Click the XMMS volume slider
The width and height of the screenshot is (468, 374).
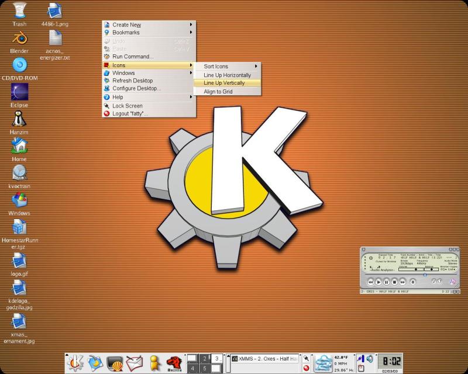click(411, 269)
